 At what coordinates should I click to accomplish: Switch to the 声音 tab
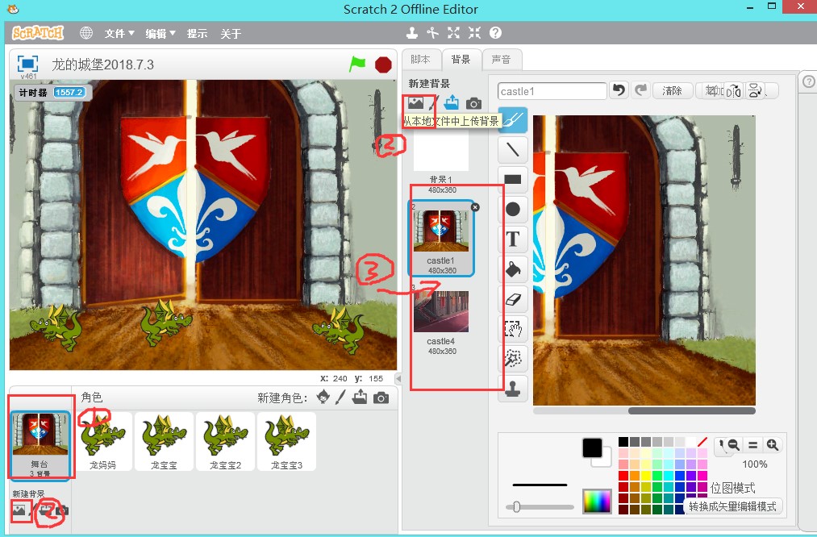coord(501,60)
